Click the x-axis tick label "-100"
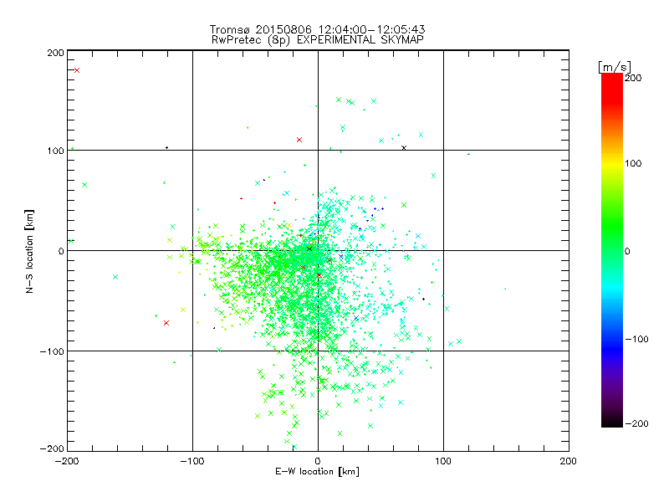 pos(192,461)
